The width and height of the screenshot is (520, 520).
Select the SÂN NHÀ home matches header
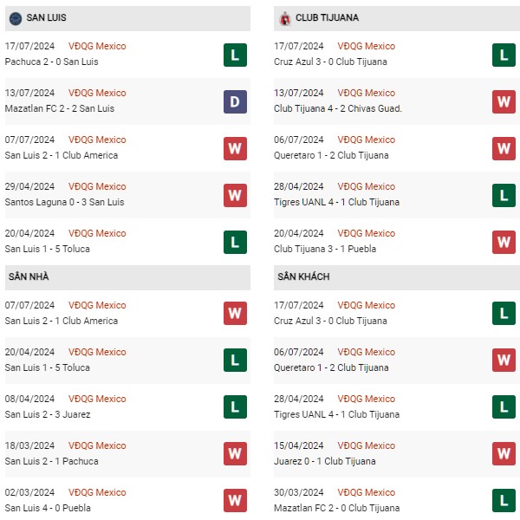point(127,277)
